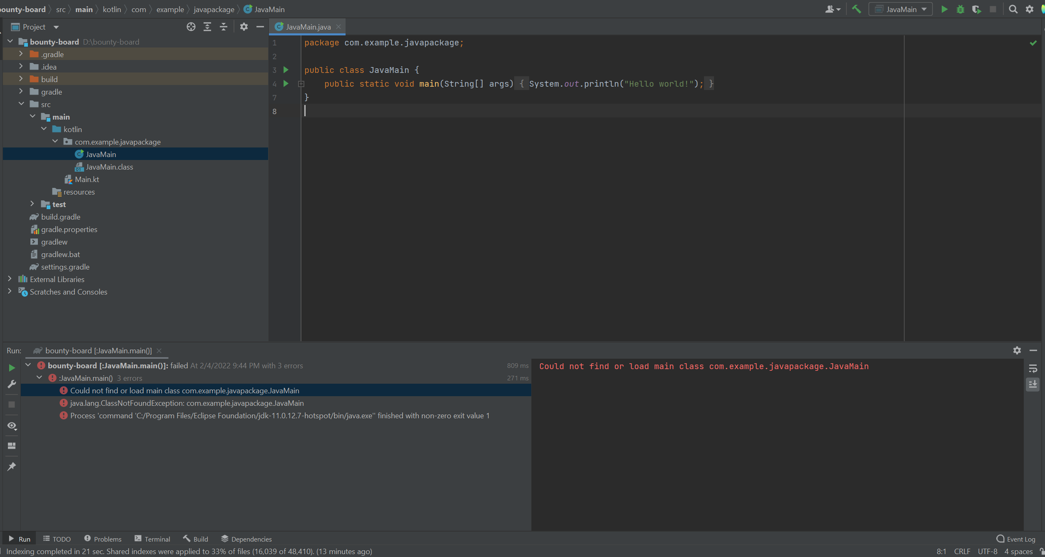Expand the gradle folder
The width and height of the screenshot is (1045, 557).
[21, 91]
